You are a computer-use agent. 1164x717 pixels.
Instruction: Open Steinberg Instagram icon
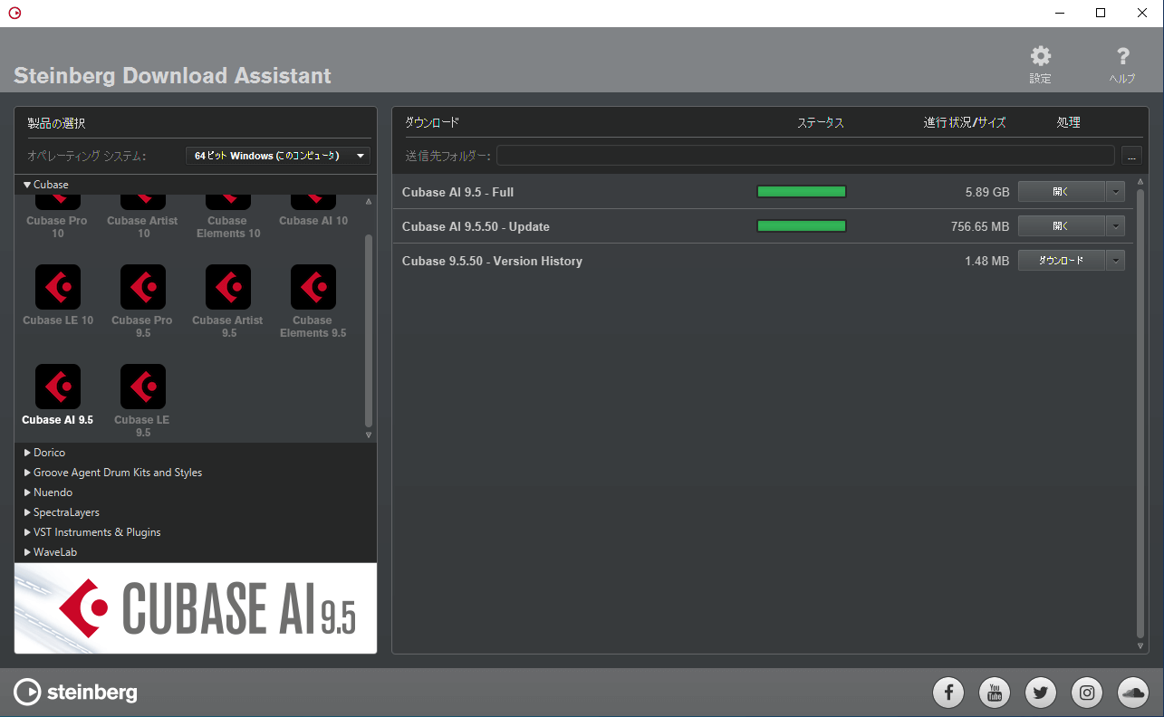point(1087,693)
